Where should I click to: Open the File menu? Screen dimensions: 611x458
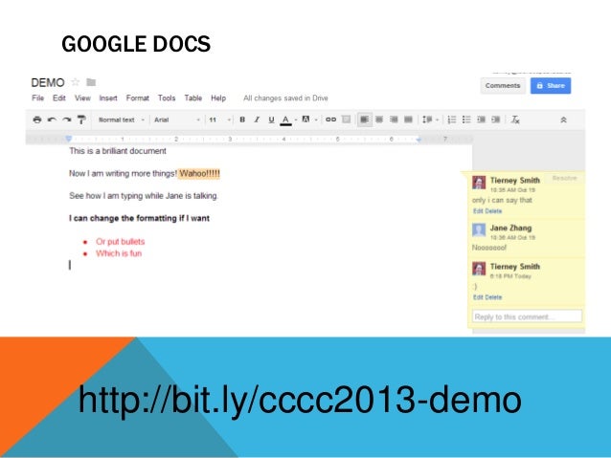coord(37,98)
